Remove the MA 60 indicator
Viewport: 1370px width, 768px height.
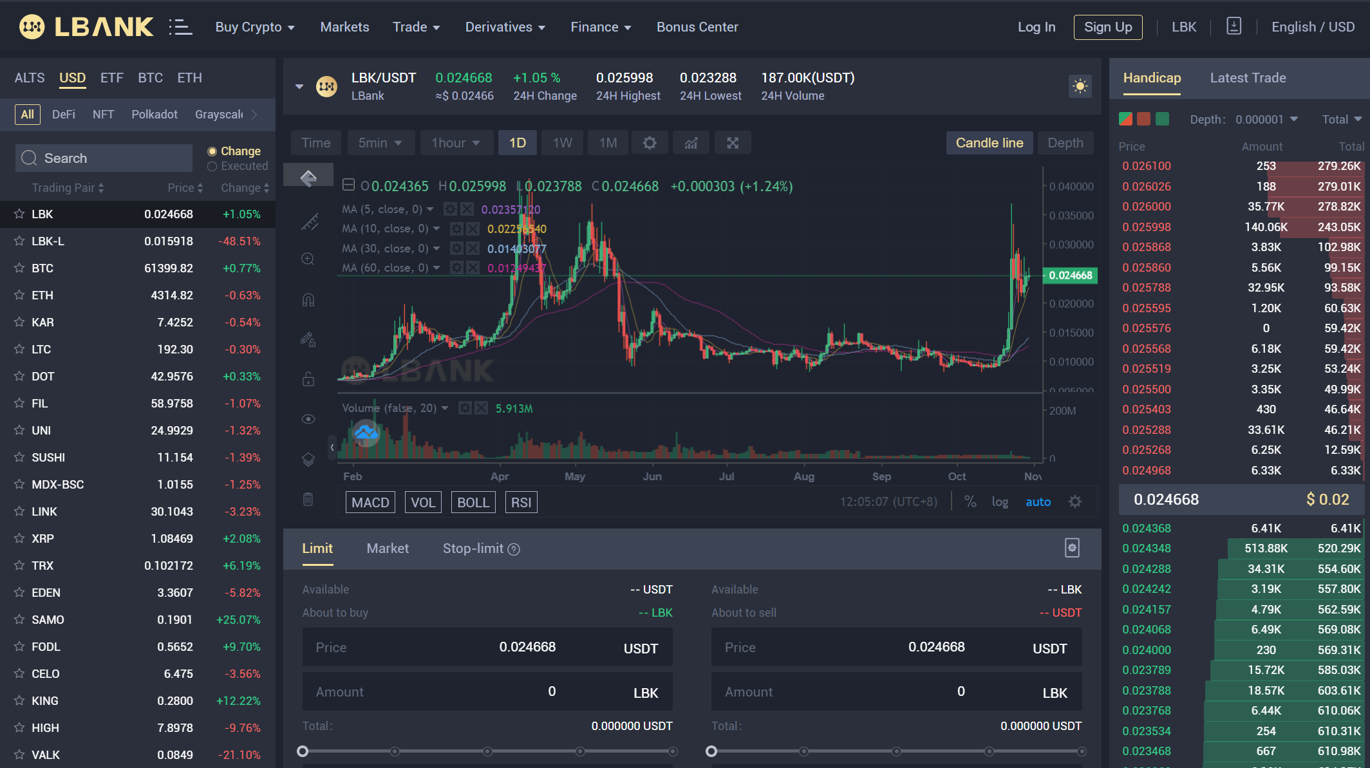pos(473,268)
